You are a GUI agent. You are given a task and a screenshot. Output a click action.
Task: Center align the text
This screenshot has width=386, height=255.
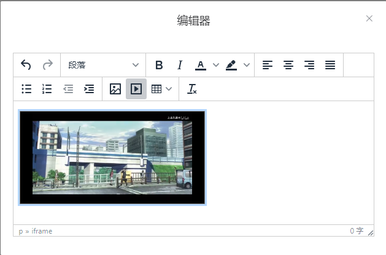(x=288, y=65)
